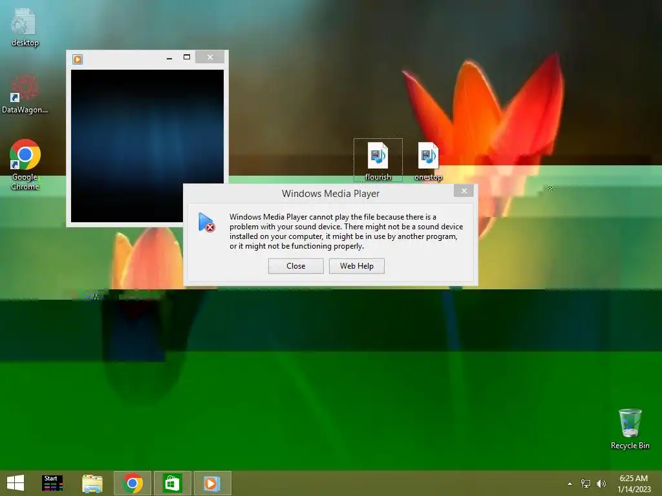Minimize the small Media Player window
This screenshot has width=662, height=496.
pyautogui.click(x=169, y=57)
